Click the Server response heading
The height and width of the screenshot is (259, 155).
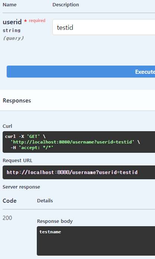click(21, 187)
